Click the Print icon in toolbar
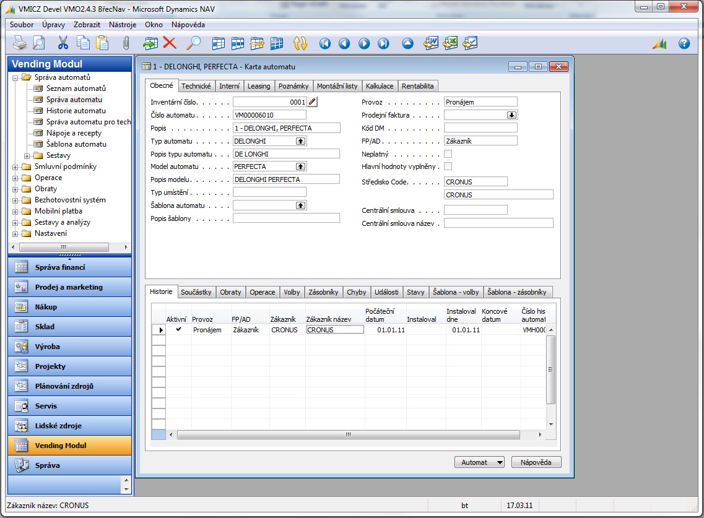 [20, 43]
